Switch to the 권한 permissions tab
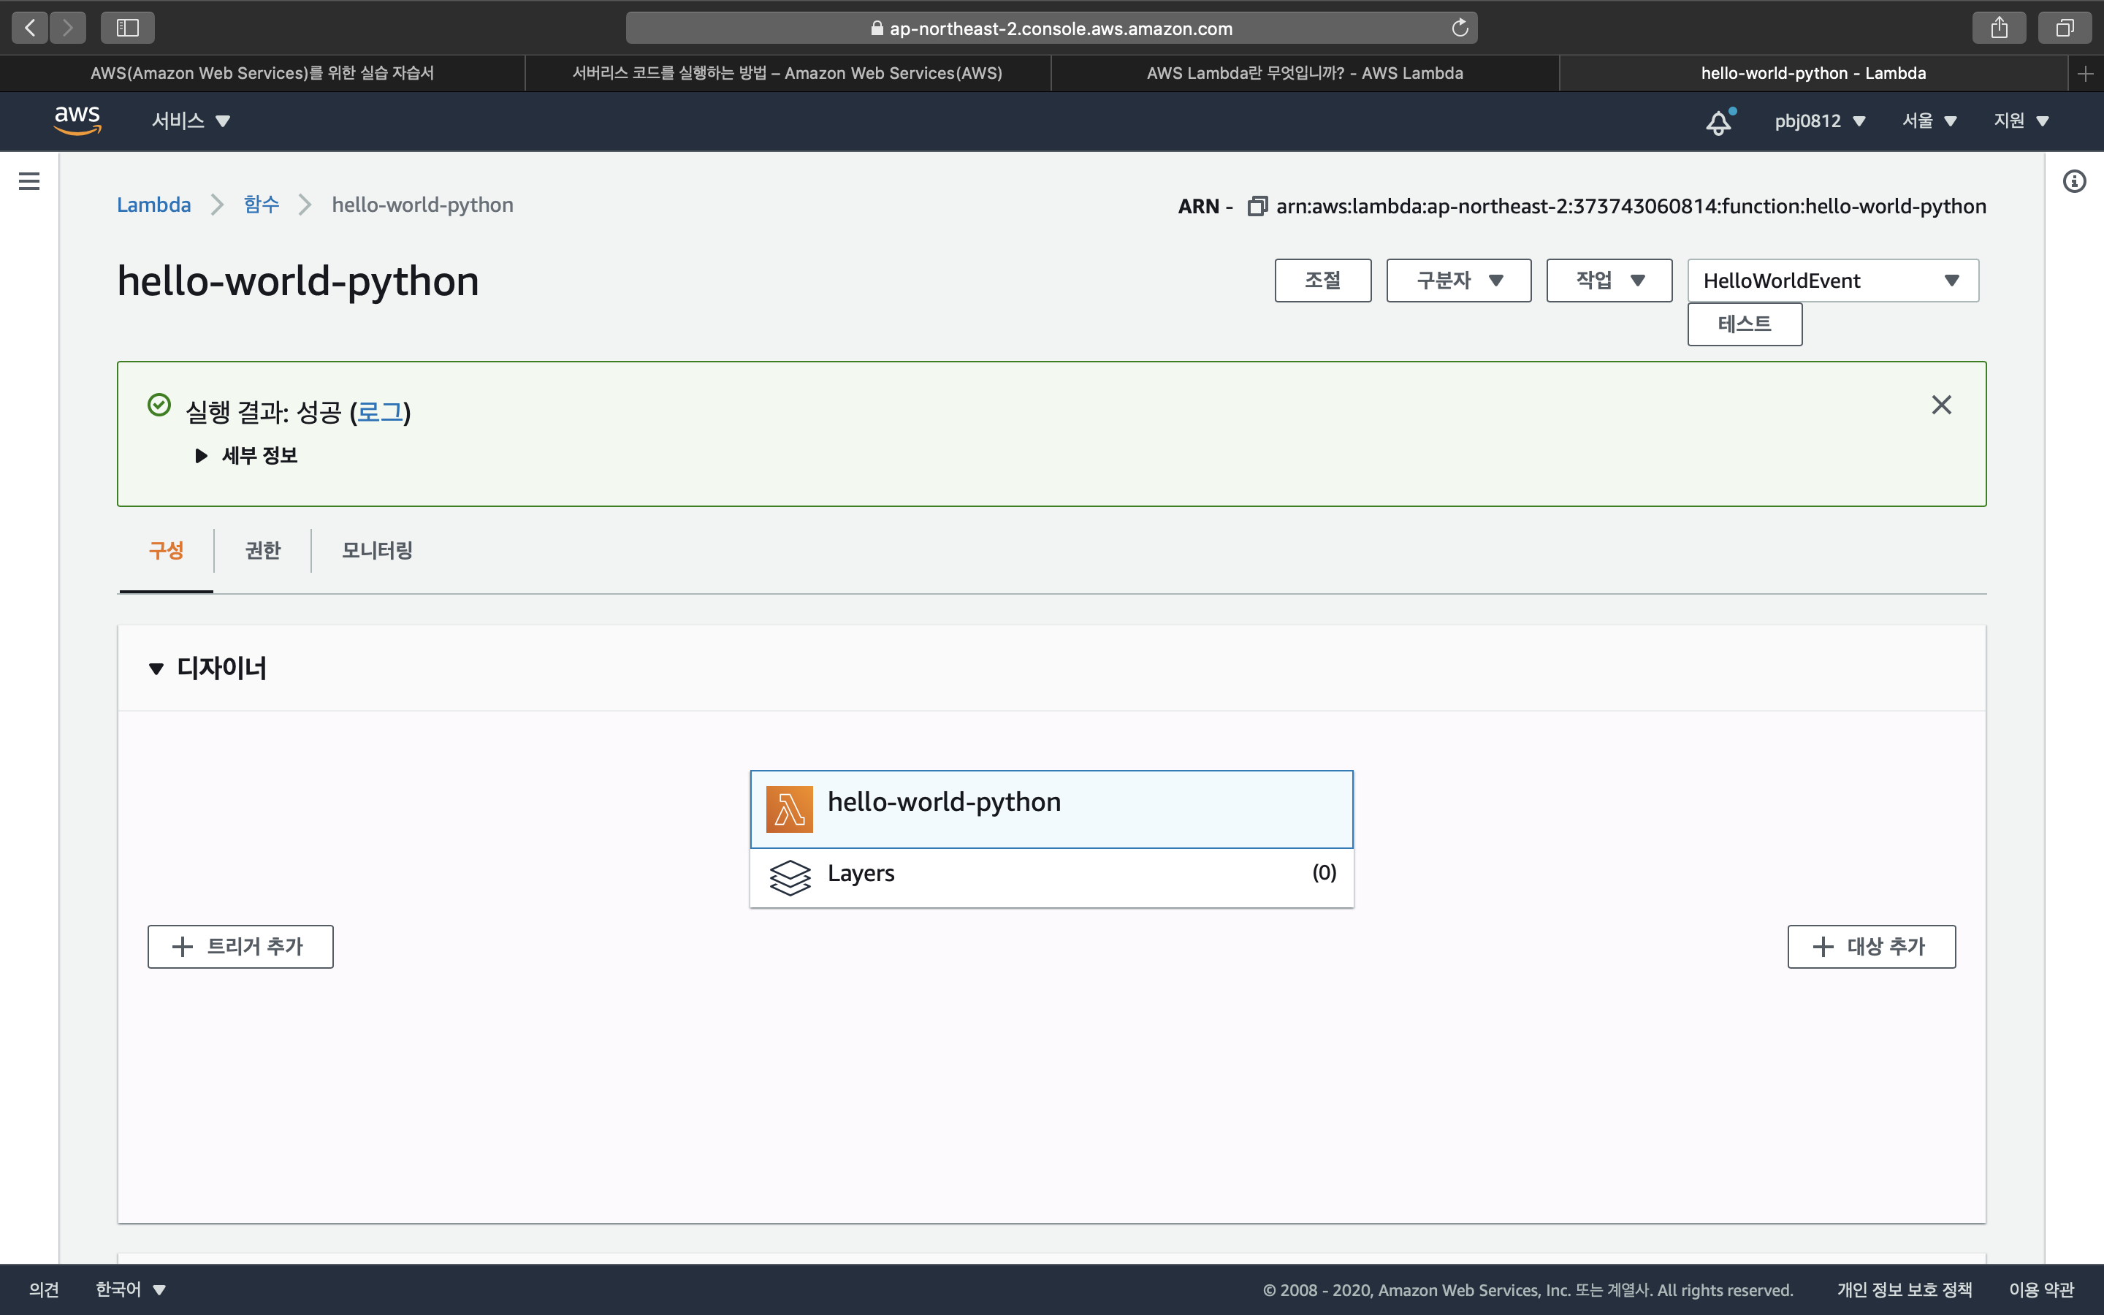Image resolution: width=2104 pixels, height=1315 pixels. click(262, 551)
